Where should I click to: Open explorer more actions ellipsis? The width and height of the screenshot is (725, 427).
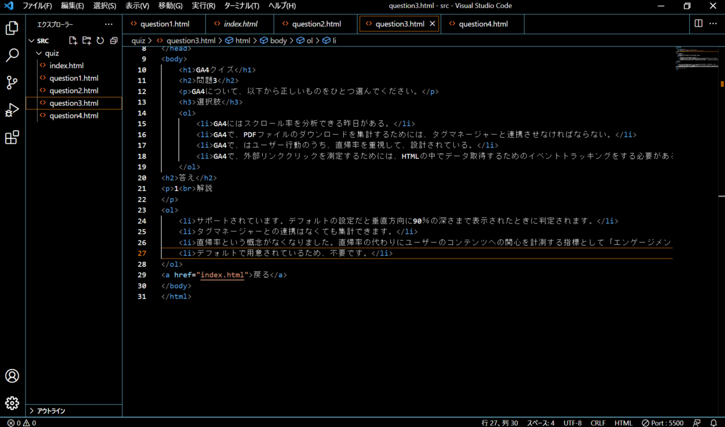pyautogui.click(x=109, y=24)
